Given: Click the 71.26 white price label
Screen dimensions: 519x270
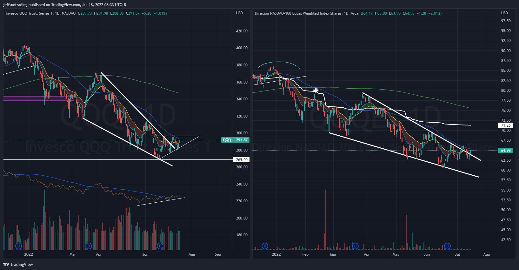Looking at the screenshot, I should [506, 125].
